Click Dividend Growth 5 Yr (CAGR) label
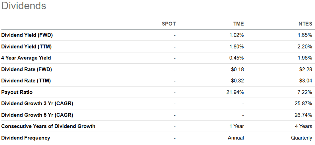This screenshot has width=315, height=145. pos(37,115)
